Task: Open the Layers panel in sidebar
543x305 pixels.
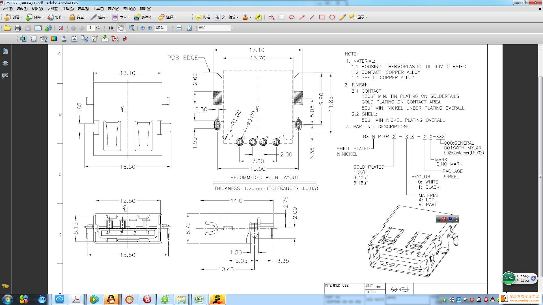Action: coord(5,63)
